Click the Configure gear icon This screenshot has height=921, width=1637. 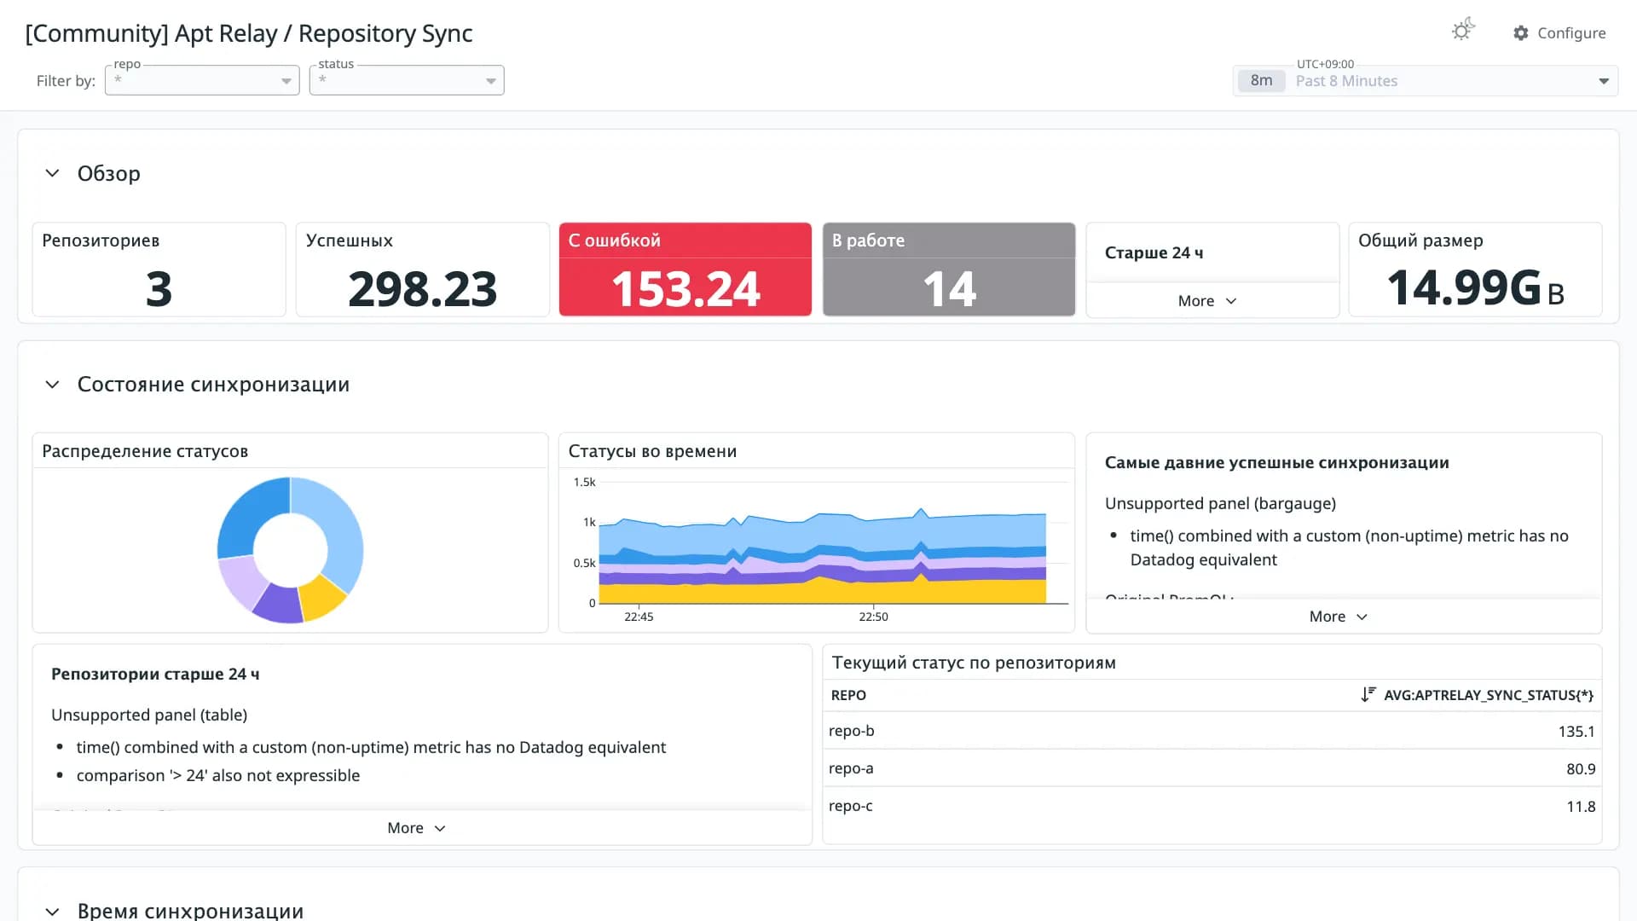point(1521,32)
